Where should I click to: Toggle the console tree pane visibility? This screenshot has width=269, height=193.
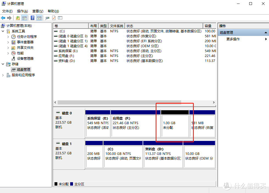25,18
